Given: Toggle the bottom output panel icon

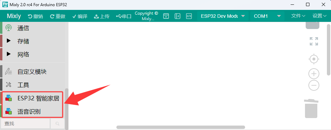Looking at the screenshot, I should tap(166, 16).
